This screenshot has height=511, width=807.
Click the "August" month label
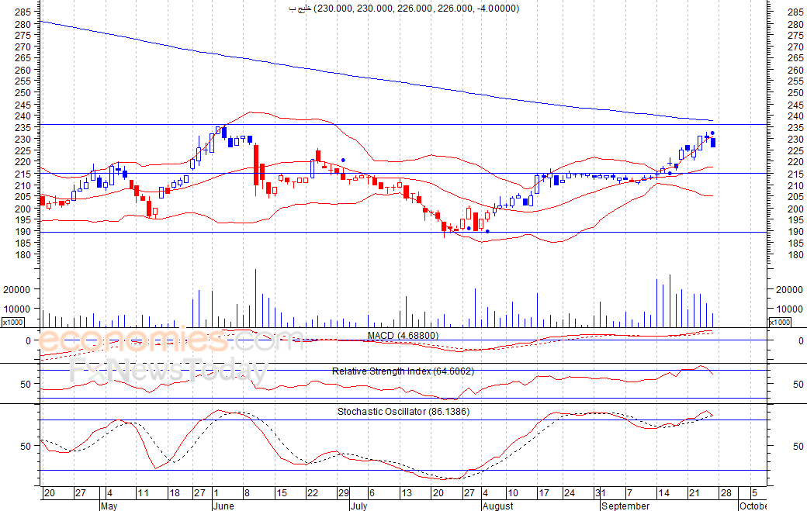point(498,506)
